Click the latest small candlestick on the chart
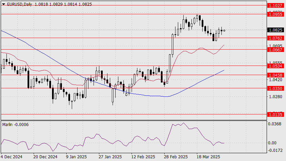Image resolution: width=286 pixels, height=161 pixels. (224, 31)
